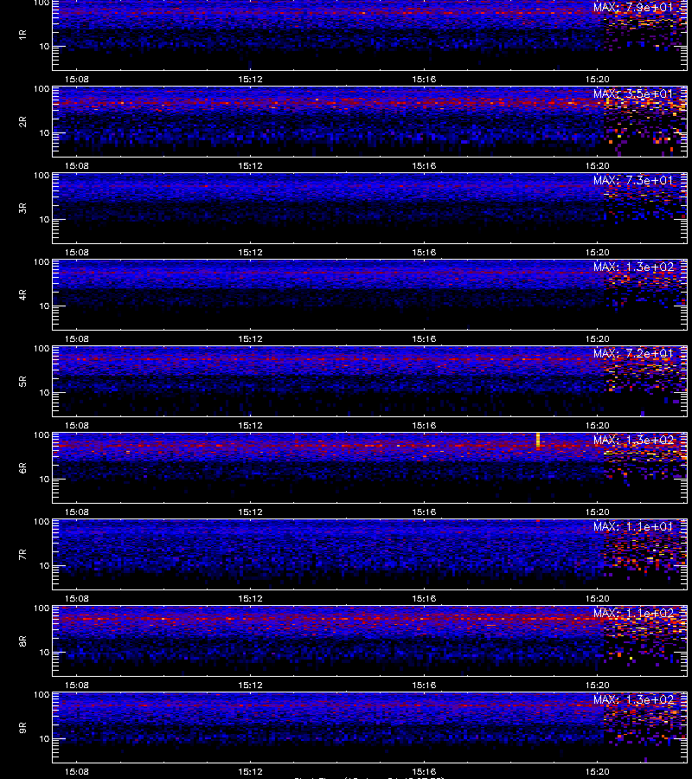Click the 15:08 time label below panel 4R

(x=76, y=338)
